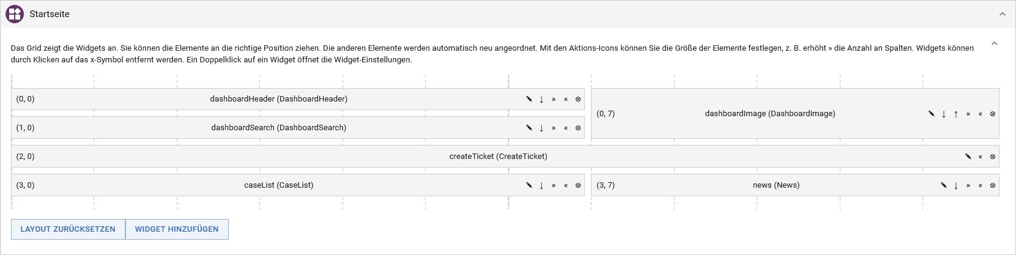Click Widget hinzufügen button
This screenshot has height=255, width=1016.
tap(177, 229)
